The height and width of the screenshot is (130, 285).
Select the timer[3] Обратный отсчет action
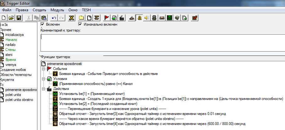tap(142, 114)
